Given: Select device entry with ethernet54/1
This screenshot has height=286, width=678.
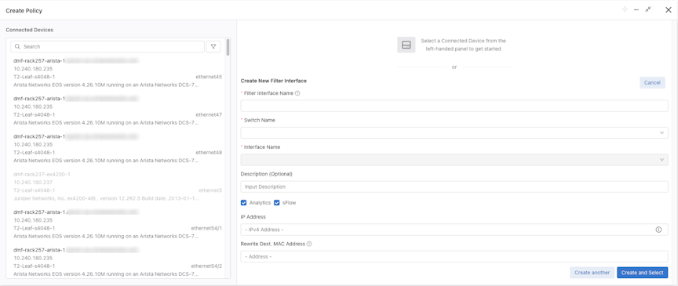Looking at the screenshot, I should click(118, 224).
